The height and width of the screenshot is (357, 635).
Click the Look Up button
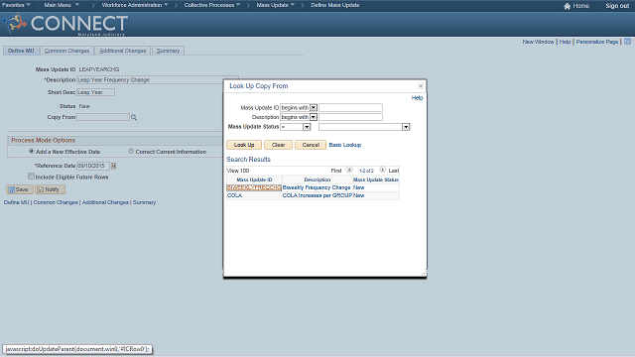[244, 145]
